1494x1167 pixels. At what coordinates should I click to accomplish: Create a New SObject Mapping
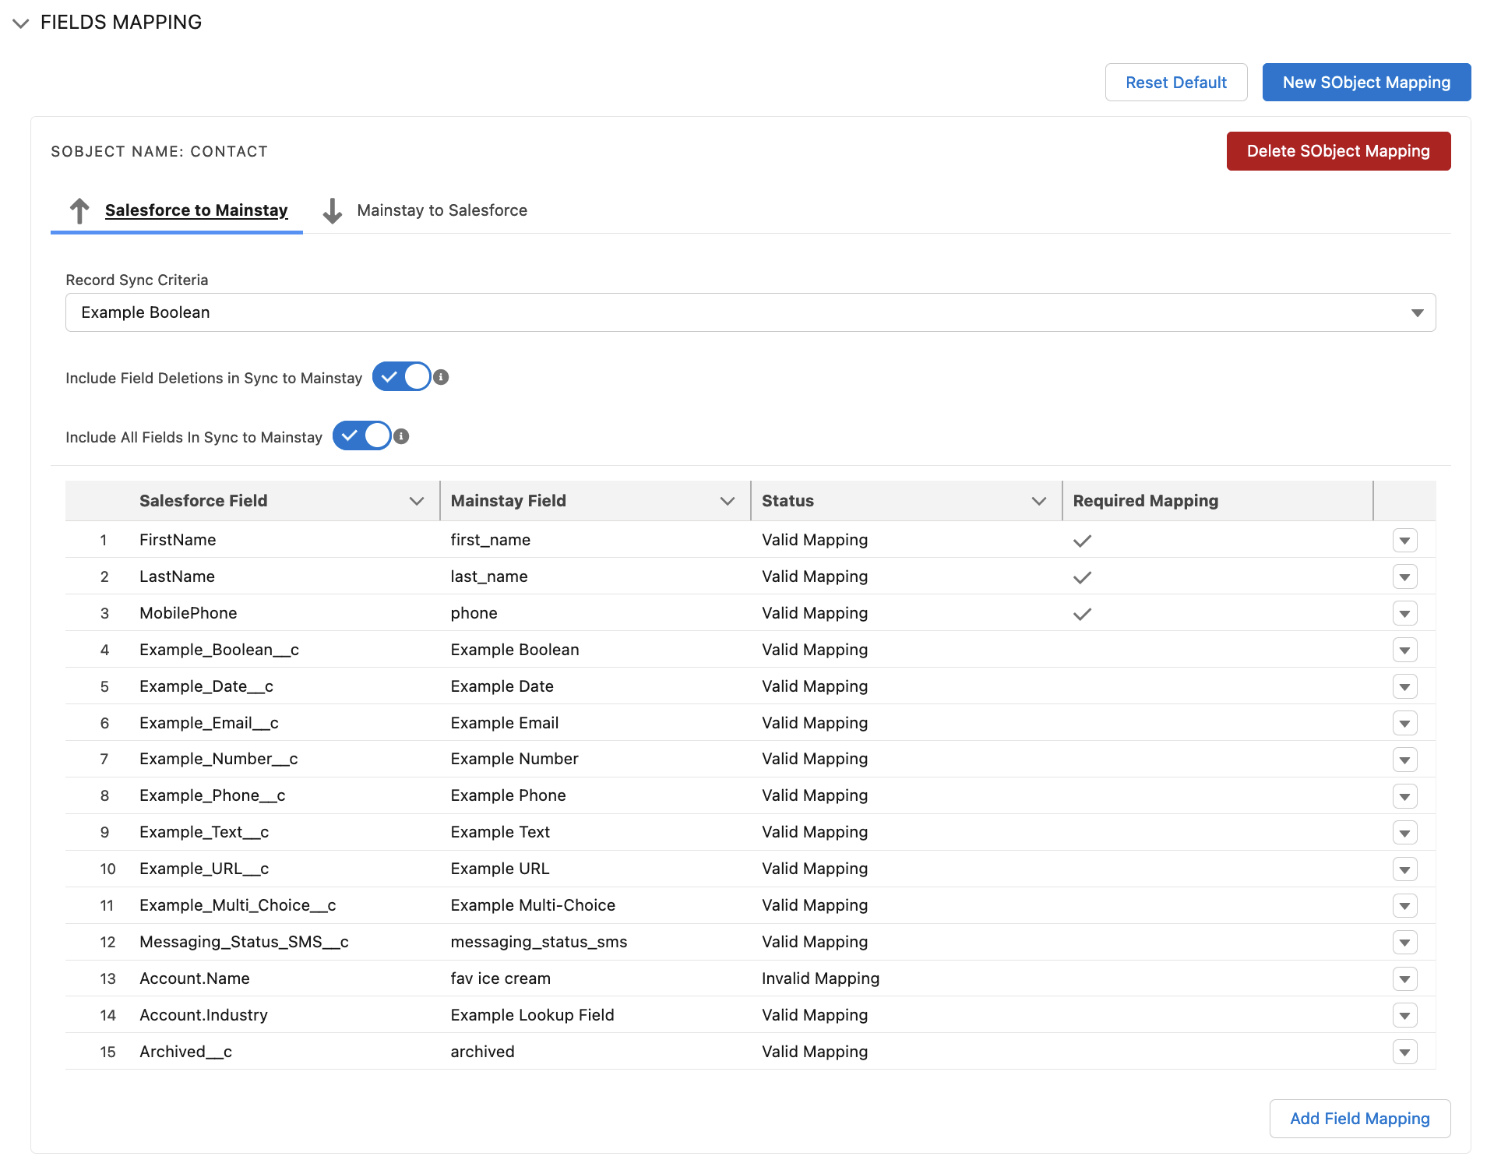1366,83
